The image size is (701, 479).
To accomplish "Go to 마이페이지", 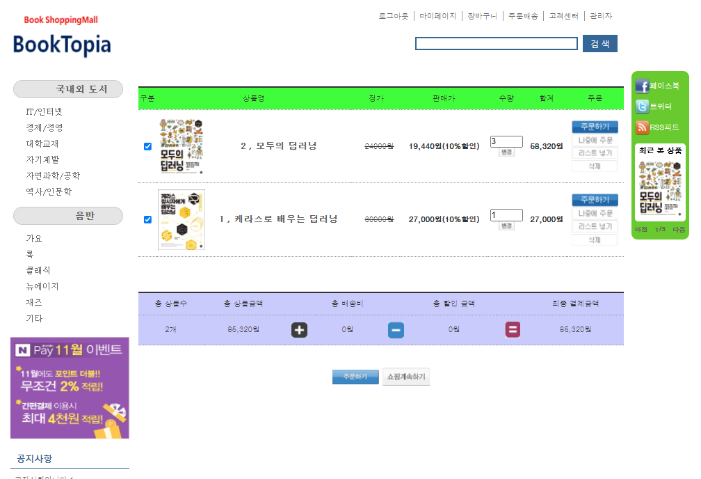I will [437, 16].
